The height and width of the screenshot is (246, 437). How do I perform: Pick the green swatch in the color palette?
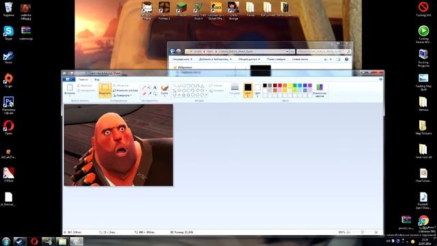[295, 85]
